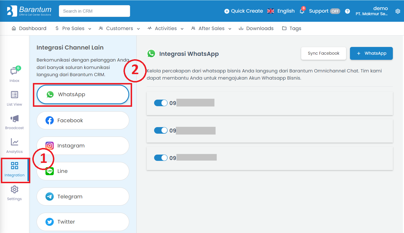Click the Downloads icon in navbar
The height and width of the screenshot is (233, 404).
241,28
